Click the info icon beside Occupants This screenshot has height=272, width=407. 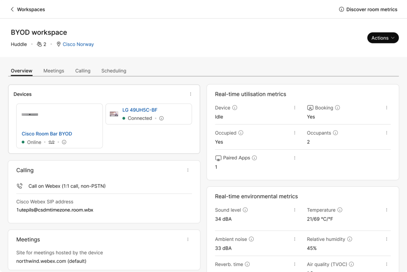pyautogui.click(x=335, y=133)
